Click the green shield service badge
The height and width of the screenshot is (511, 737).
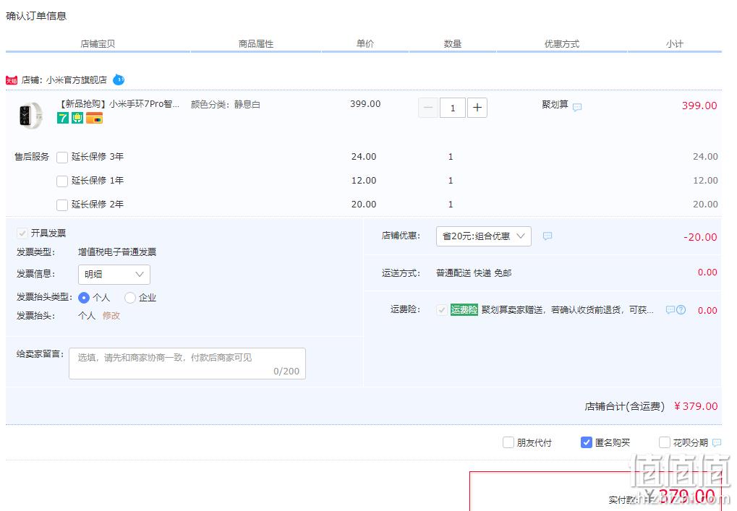77,118
